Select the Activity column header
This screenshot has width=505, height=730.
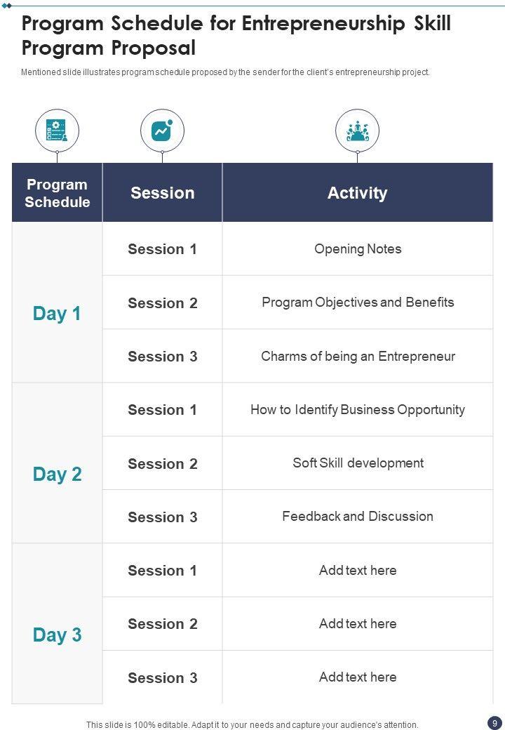[357, 193]
